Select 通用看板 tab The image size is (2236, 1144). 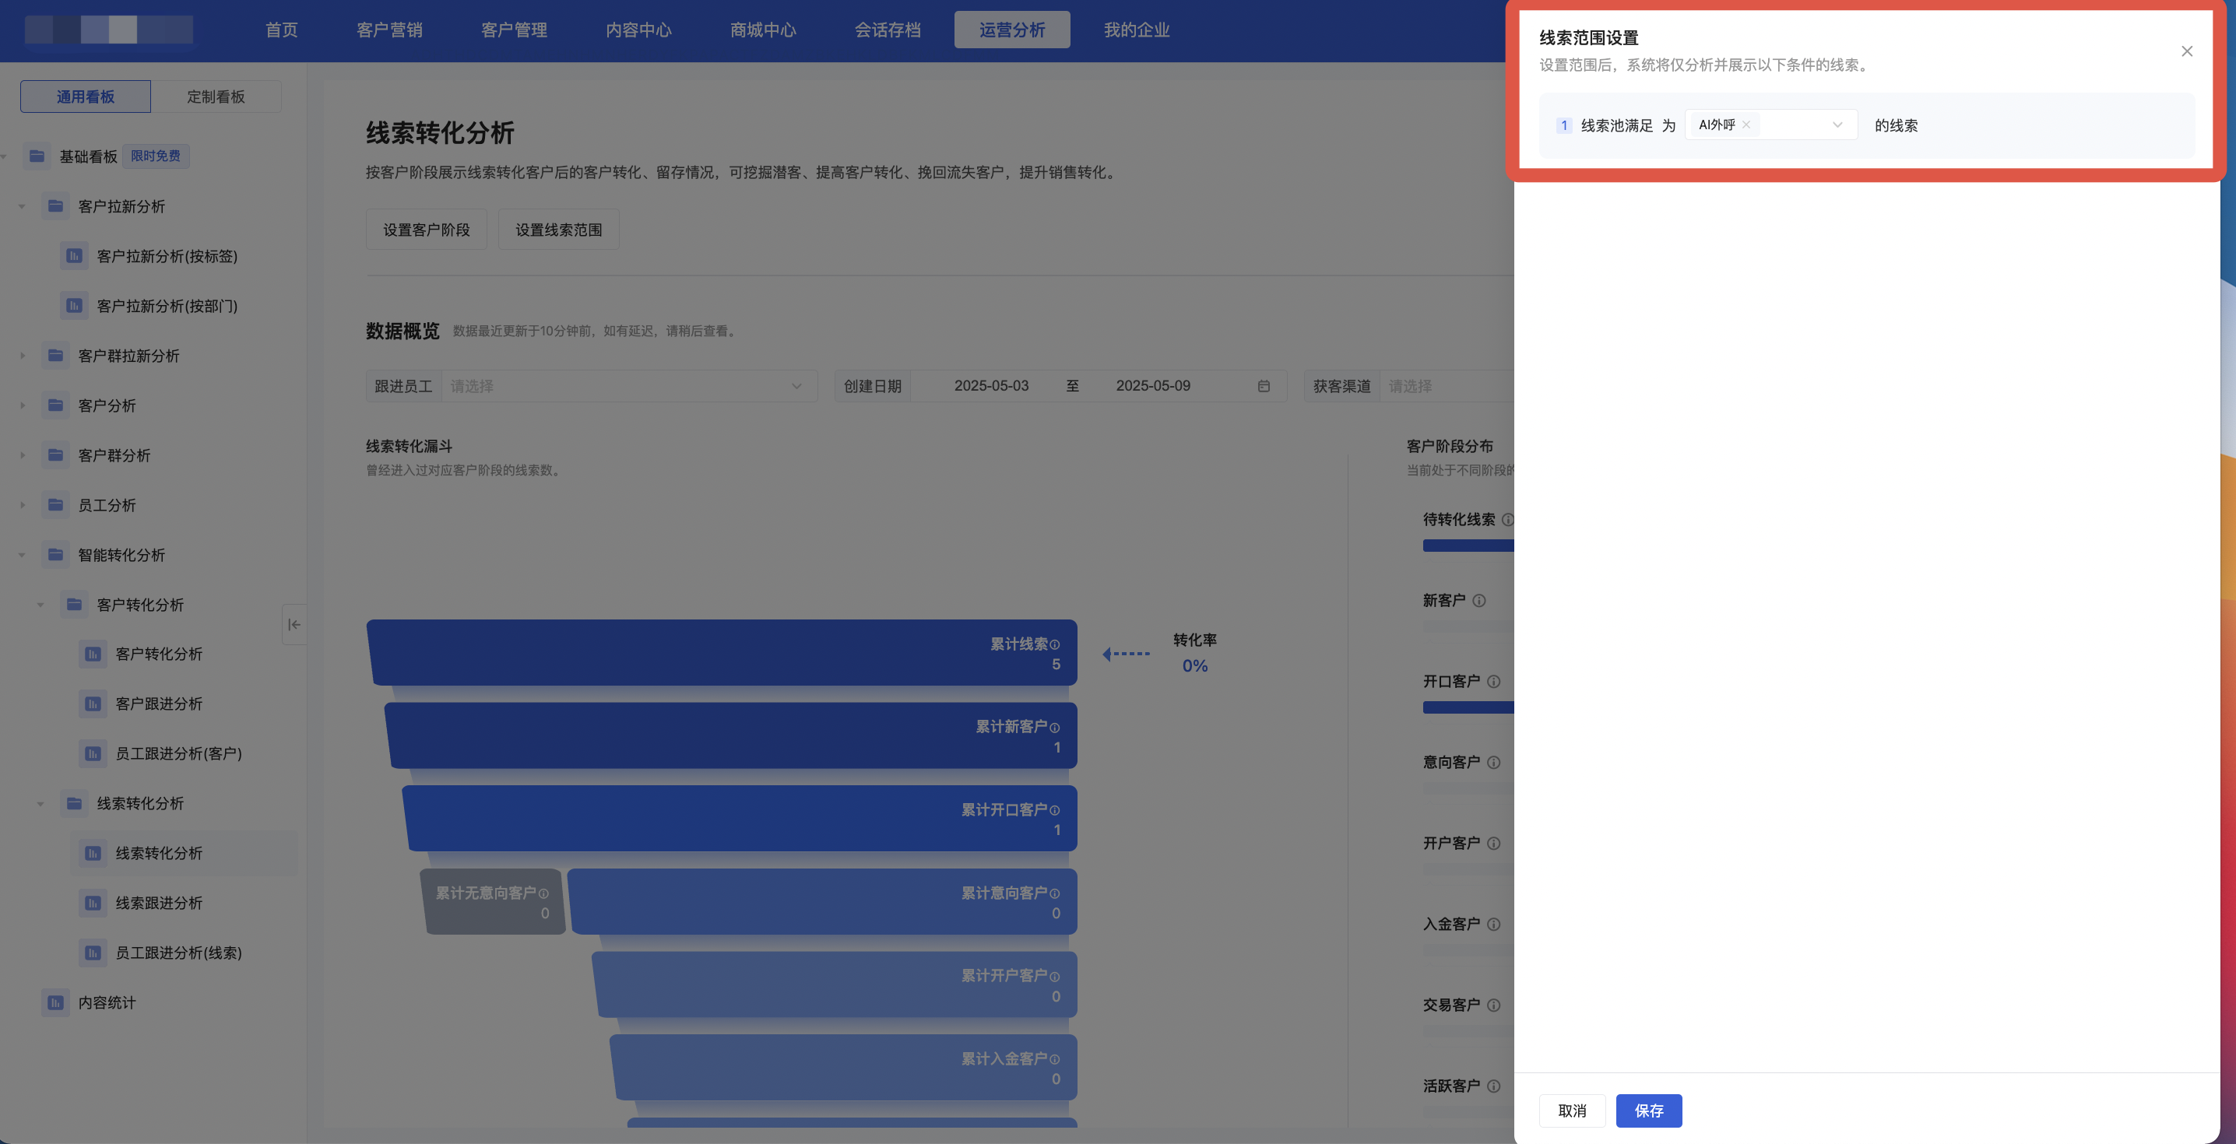[x=85, y=97]
